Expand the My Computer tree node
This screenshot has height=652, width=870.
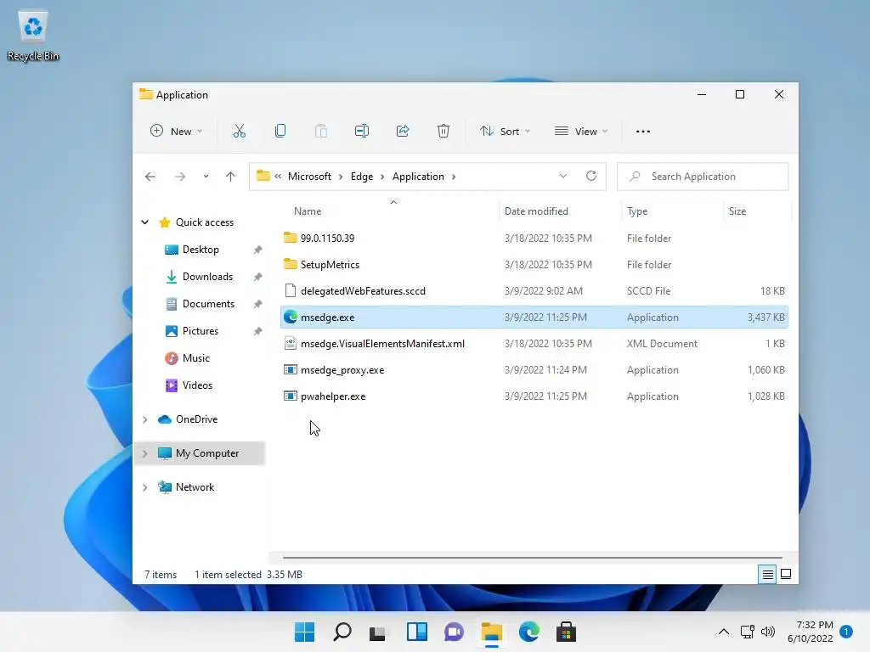tap(144, 453)
